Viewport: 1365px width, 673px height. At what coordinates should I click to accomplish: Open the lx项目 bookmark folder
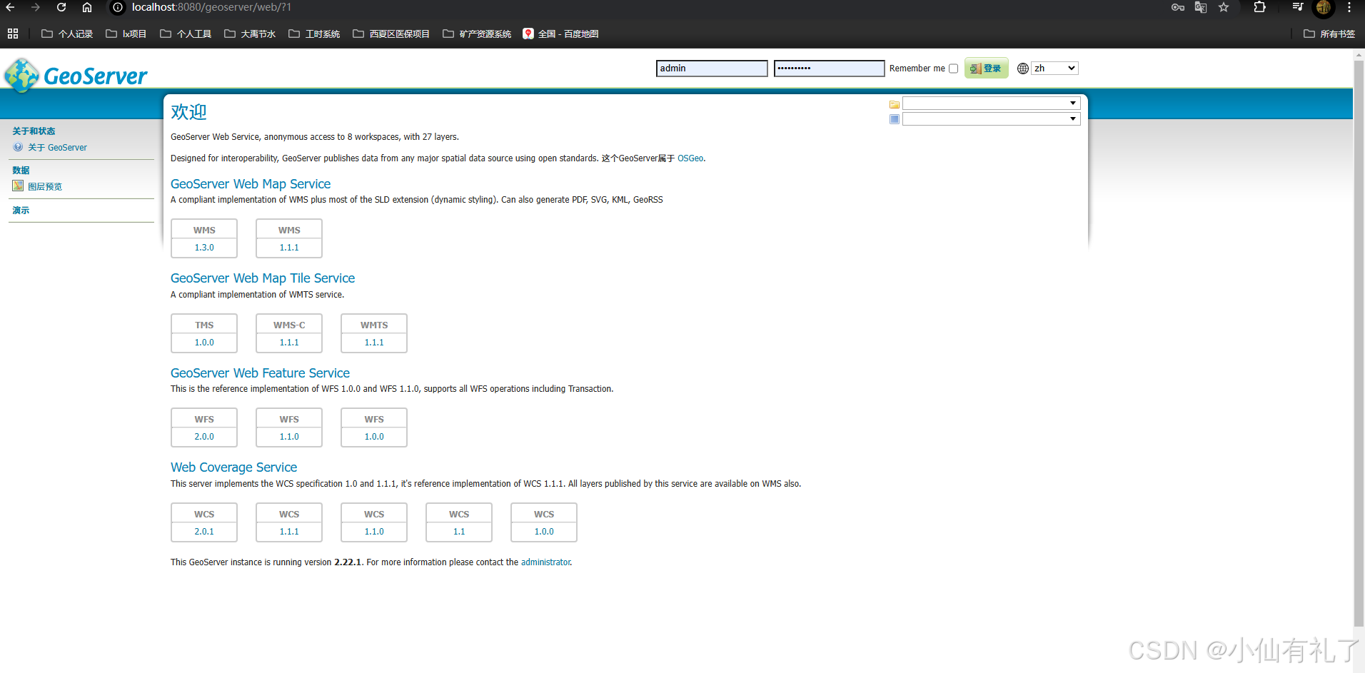[126, 34]
